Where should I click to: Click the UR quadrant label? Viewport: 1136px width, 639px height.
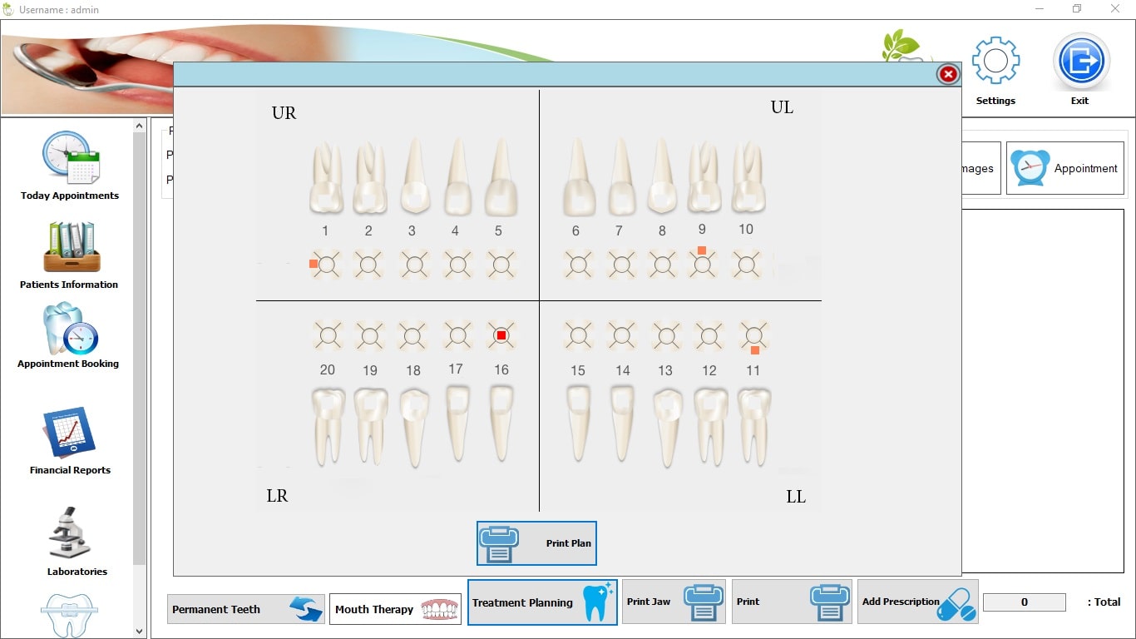tap(284, 113)
